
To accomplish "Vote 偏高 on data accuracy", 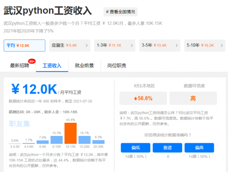I will 199,148.
